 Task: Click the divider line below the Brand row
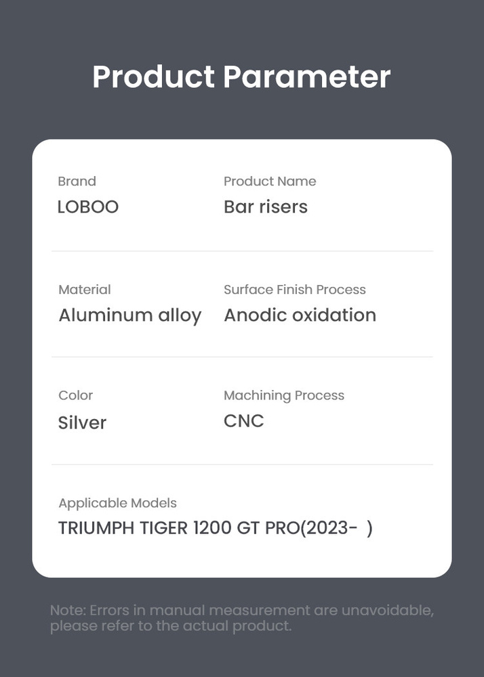pos(242,251)
